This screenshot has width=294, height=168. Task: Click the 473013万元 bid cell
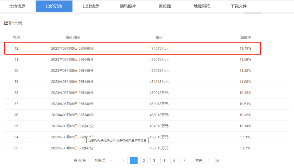coord(159,59)
